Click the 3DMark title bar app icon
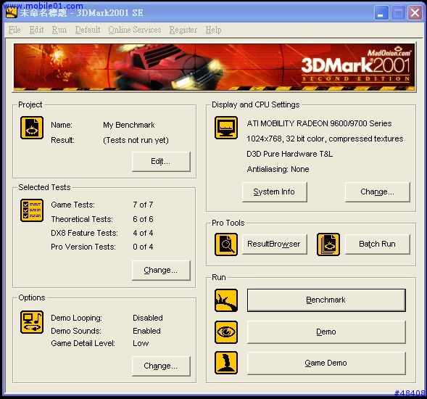 coord(11,12)
